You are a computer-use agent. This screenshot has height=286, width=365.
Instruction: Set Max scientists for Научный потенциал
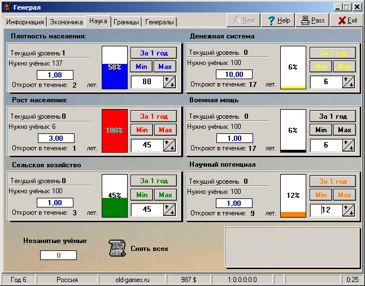click(345, 194)
